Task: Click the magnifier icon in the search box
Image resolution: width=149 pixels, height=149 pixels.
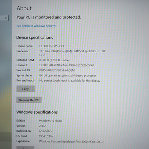Action: (6, 18)
